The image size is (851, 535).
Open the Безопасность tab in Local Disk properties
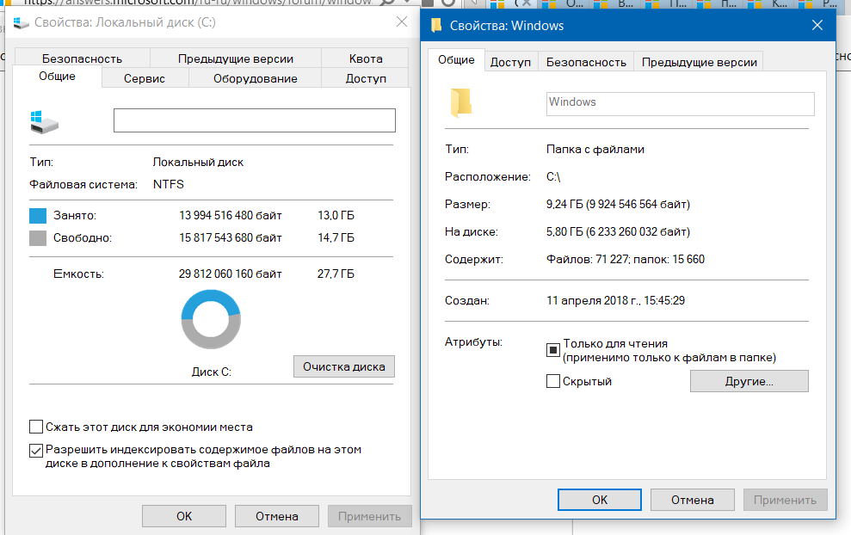pos(82,58)
